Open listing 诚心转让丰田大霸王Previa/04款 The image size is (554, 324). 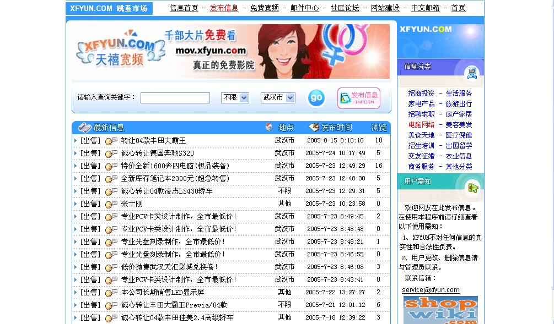coord(174,305)
